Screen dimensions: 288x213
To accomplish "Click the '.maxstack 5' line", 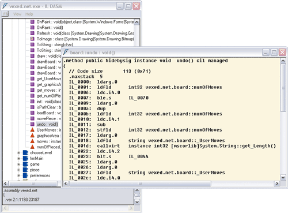I will [x=86, y=77].
